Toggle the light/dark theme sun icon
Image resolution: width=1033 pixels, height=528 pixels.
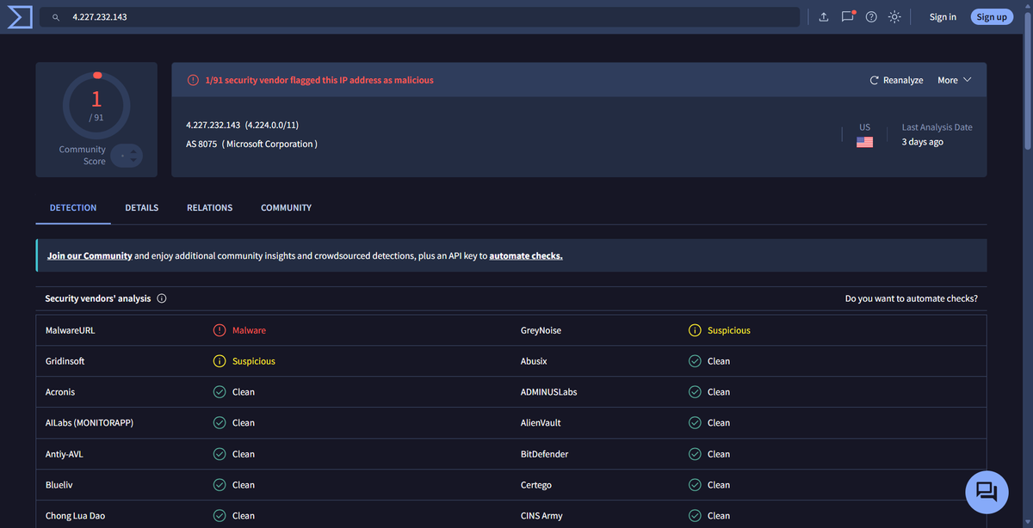(x=895, y=17)
